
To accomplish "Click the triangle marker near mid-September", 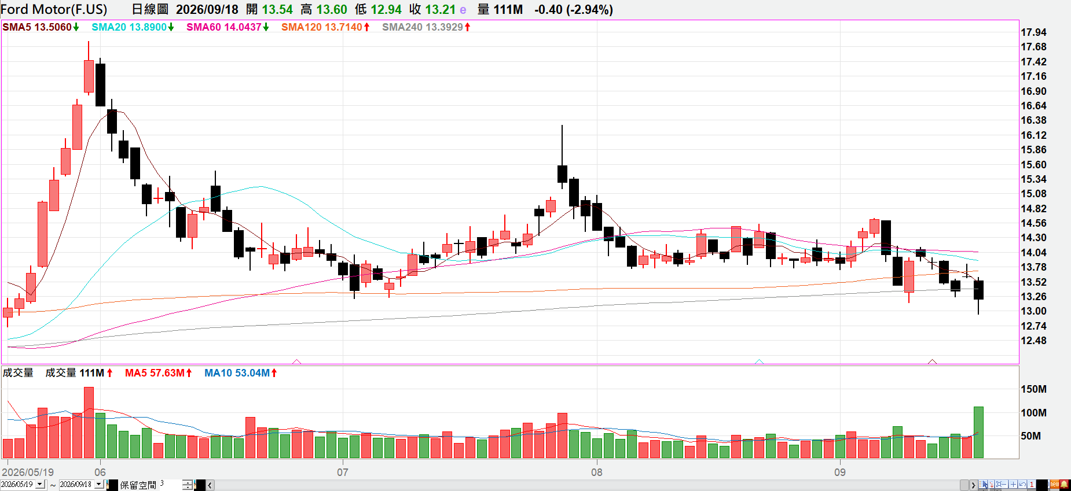I will tap(932, 361).
